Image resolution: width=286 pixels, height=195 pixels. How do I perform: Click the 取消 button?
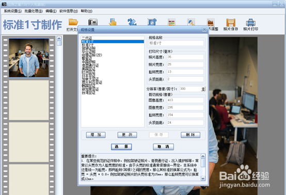tap(163, 147)
